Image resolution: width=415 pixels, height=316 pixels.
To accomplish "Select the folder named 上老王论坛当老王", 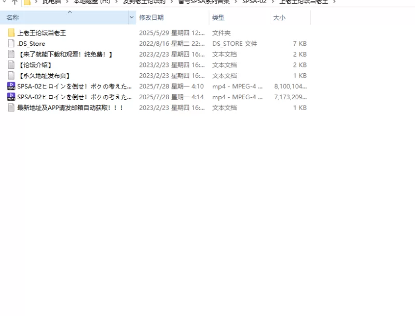I will click(x=41, y=33).
